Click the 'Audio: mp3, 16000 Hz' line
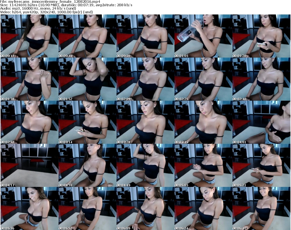Image resolution: width=291 pixels, height=230 pixels. pos(38,8)
